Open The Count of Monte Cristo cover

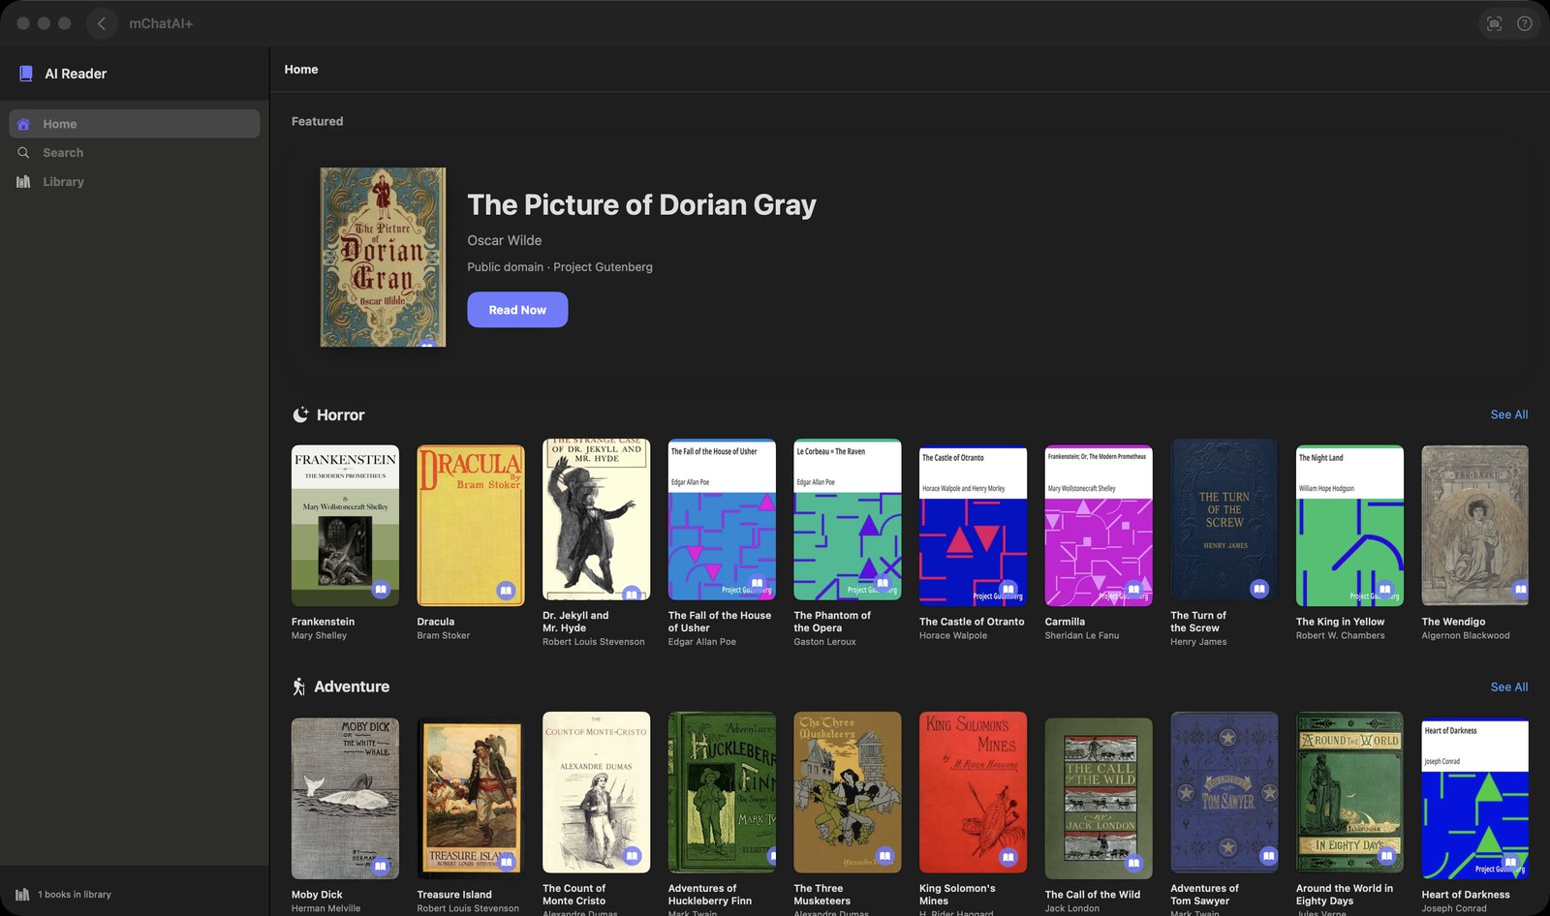(596, 792)
